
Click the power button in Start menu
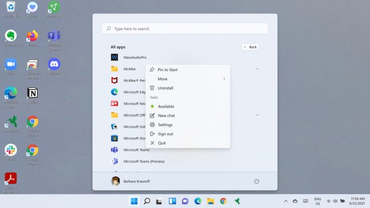pos(257,181)
